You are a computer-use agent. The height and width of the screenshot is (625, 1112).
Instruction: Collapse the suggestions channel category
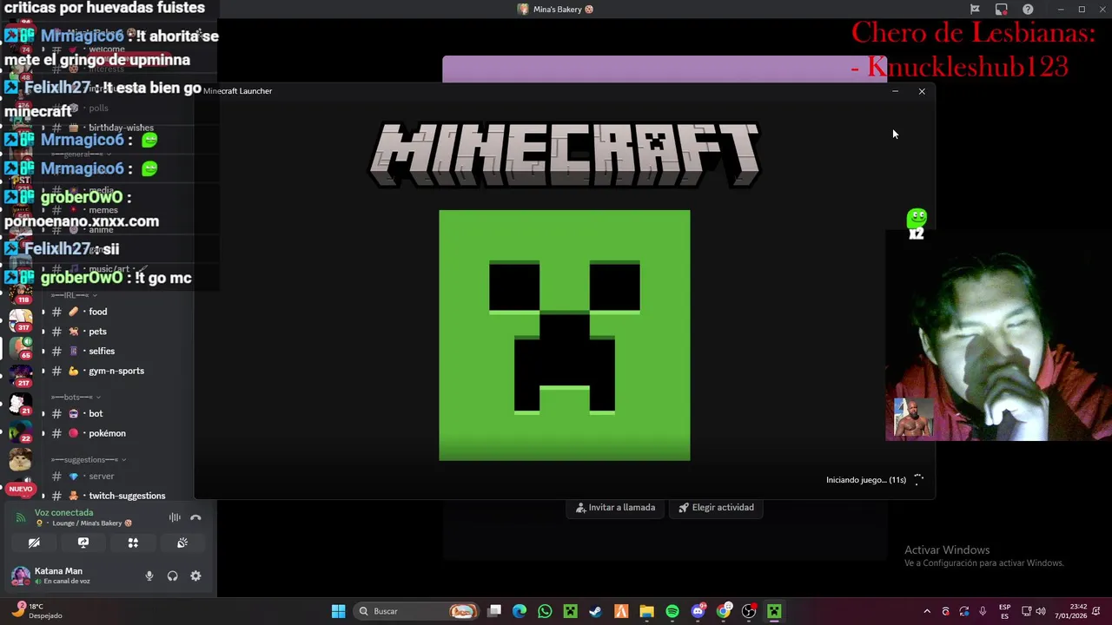pyautogui.click(x=89, y=459)
